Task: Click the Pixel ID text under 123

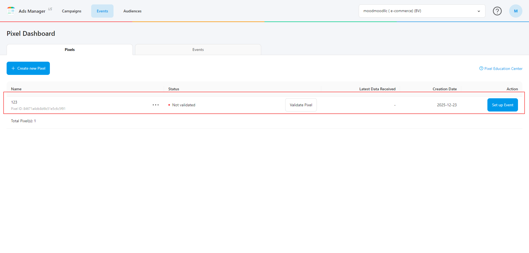Action: coord(38,109)
